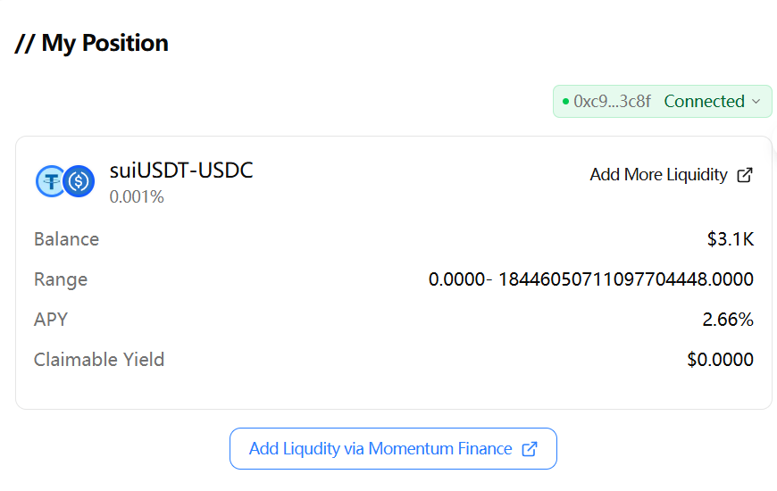Viewport: 777px width, 491px height.
Task: Open the Add More Liquidity link
Action: tap(658, 175)
